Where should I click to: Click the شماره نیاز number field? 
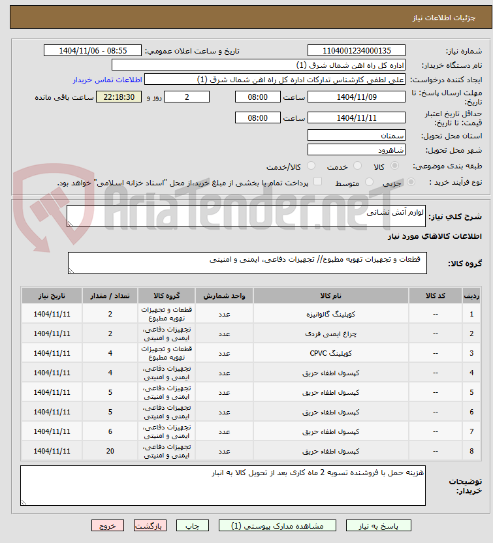coord(356,50)
